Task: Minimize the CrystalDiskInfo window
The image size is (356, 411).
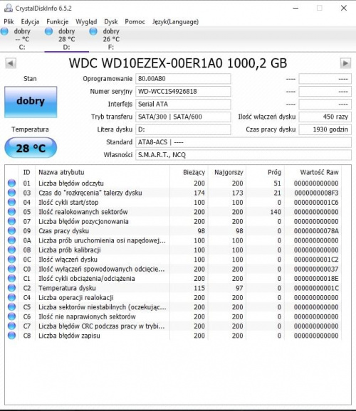Action: tap(295, 8)
